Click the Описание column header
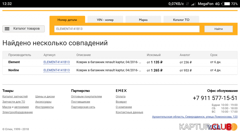Viewport: 240px width, 135px height. coord(83,55)
